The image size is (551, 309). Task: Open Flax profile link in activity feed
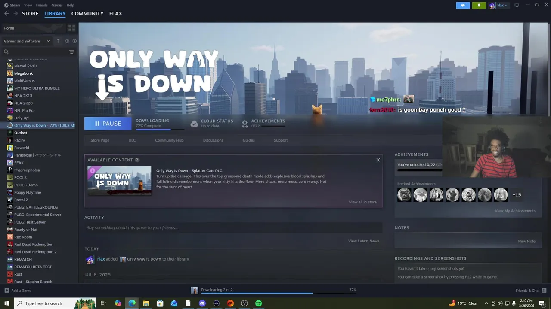(101, 259)
